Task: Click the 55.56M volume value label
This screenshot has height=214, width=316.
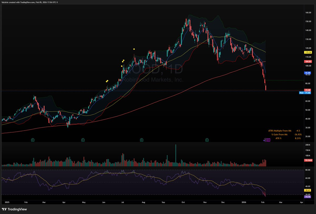Action: 308,160
